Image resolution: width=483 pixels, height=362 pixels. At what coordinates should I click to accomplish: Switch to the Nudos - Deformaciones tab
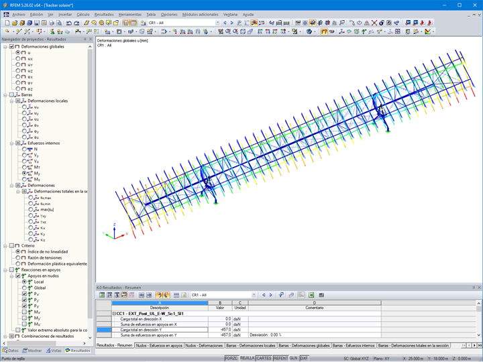[x=204, y=346]
